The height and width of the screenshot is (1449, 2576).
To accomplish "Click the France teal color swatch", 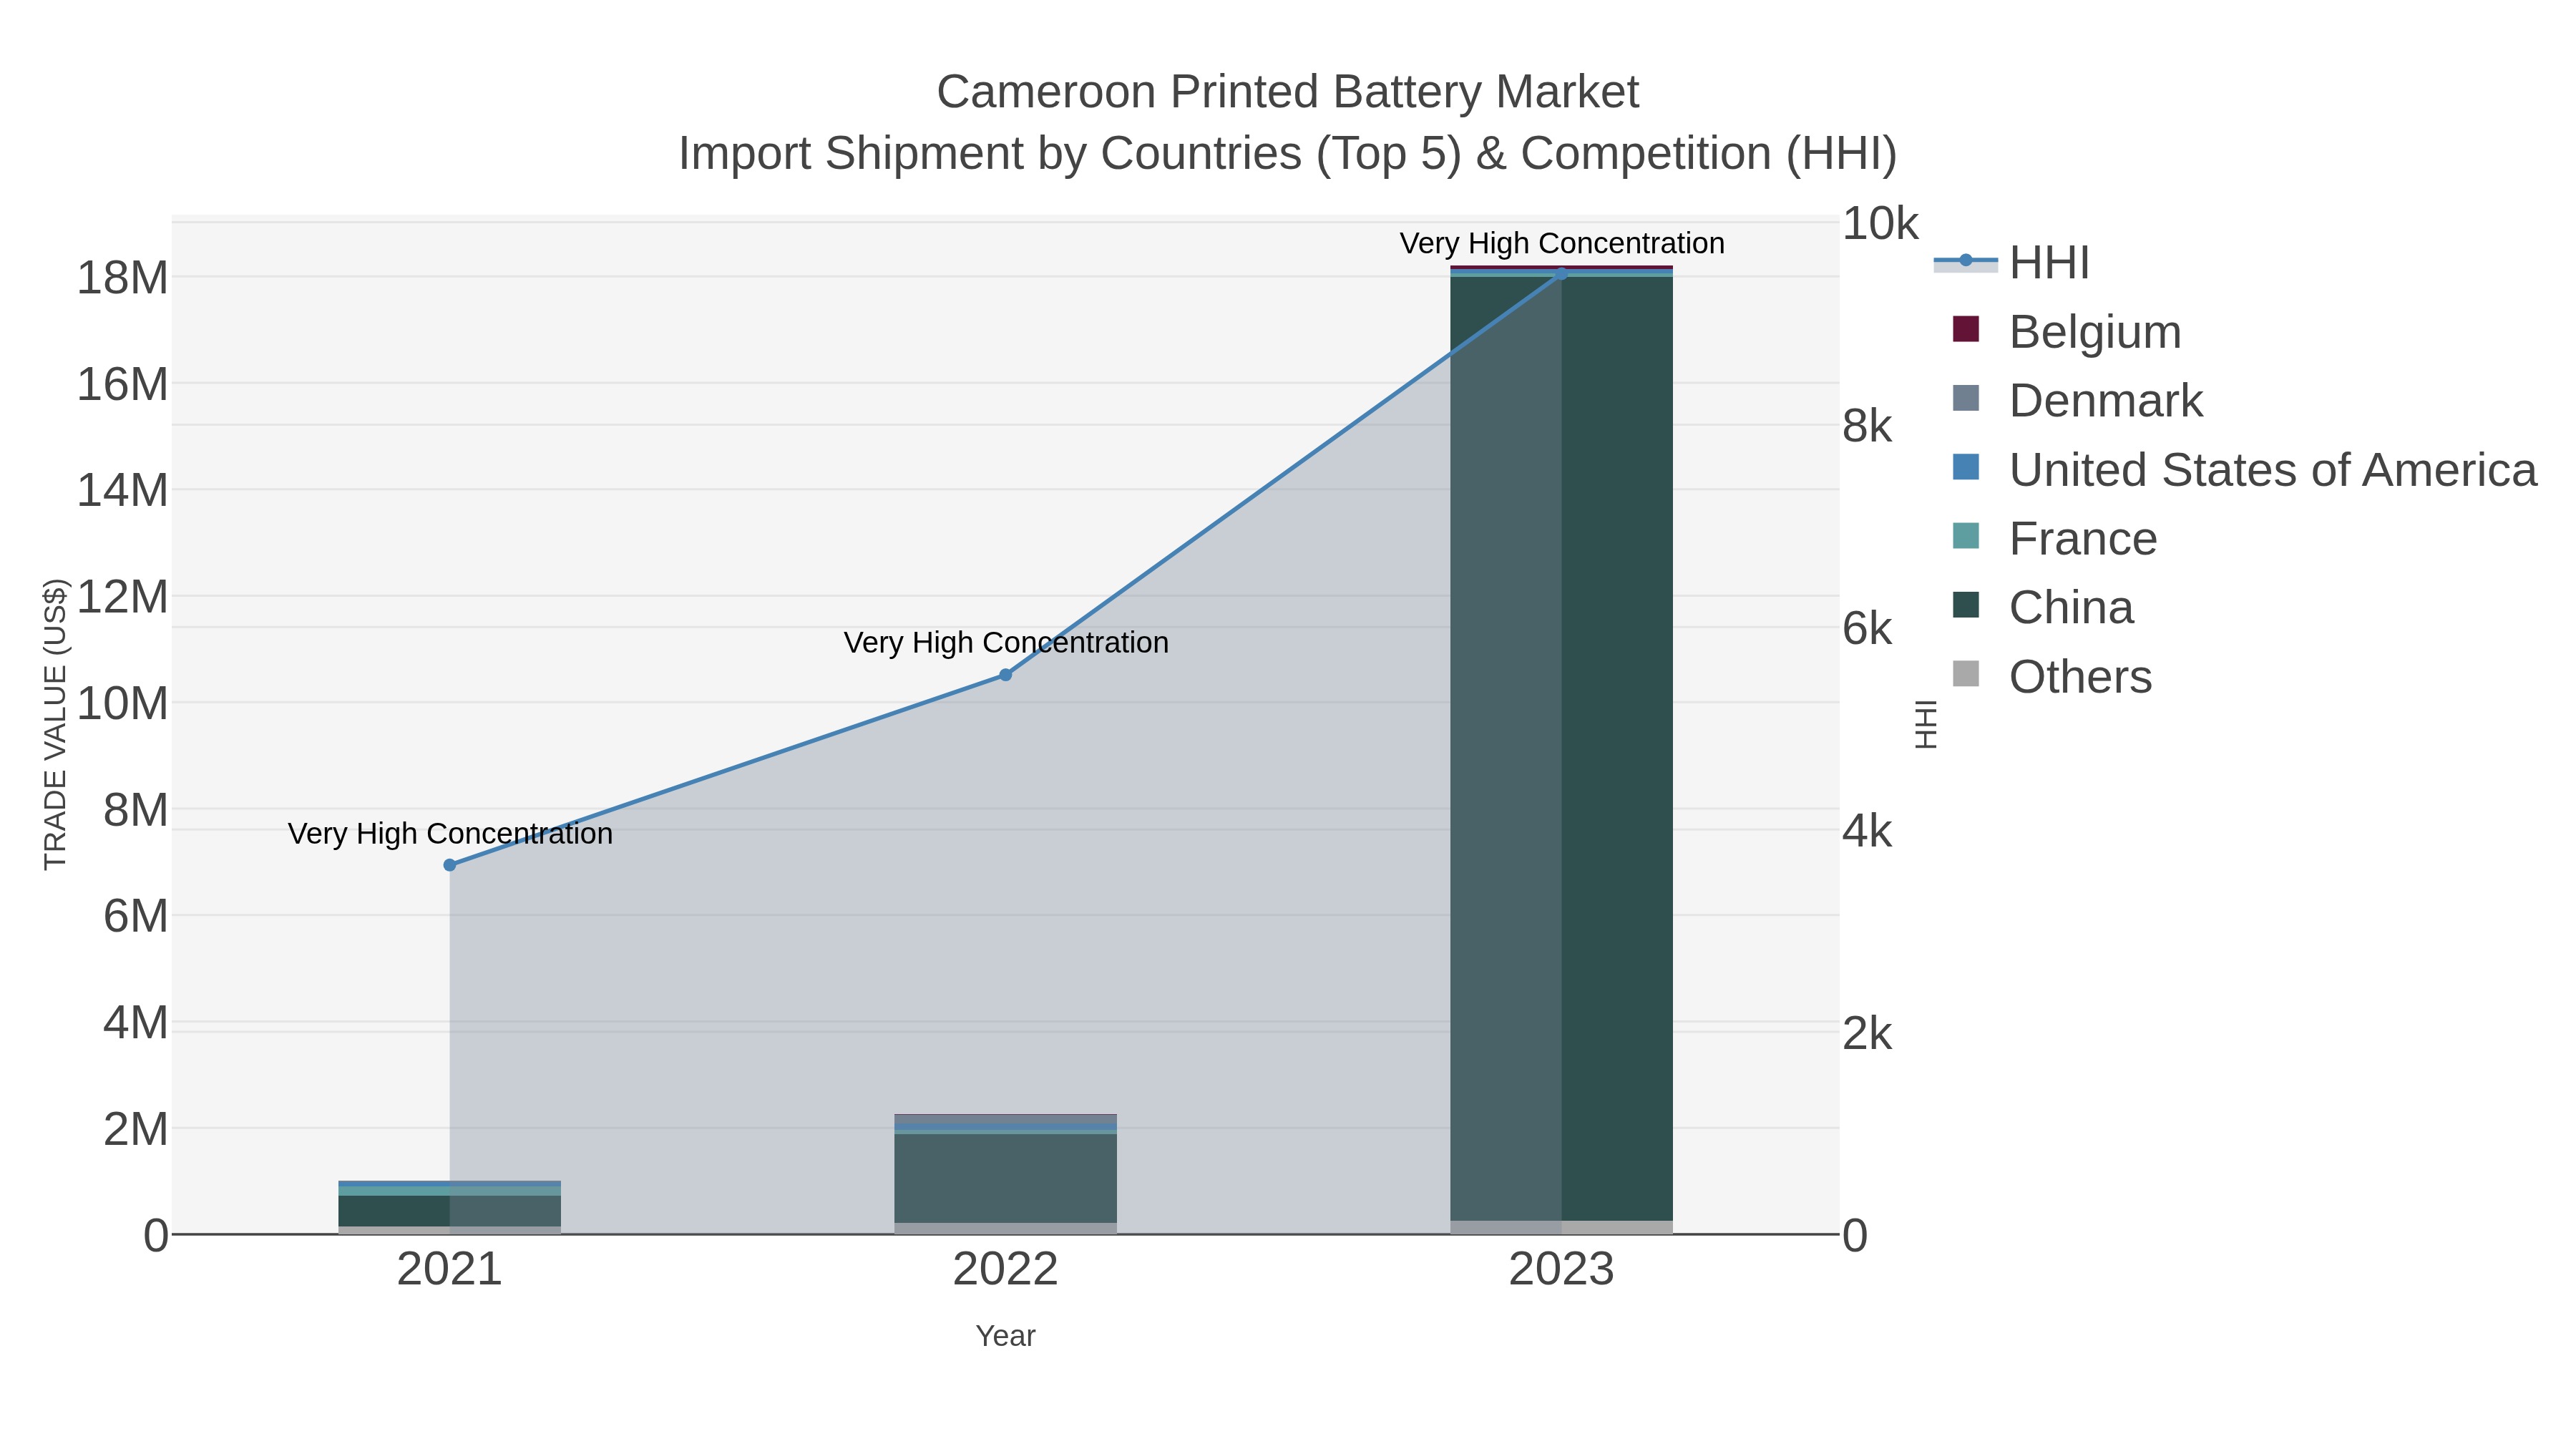I will [1966, 536].
